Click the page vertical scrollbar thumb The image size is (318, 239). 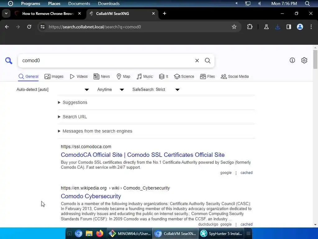tap(315, 59)
